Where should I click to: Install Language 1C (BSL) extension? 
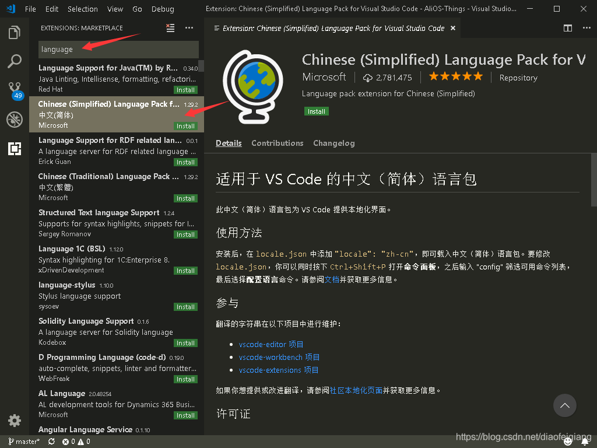(x=185, y=271)
